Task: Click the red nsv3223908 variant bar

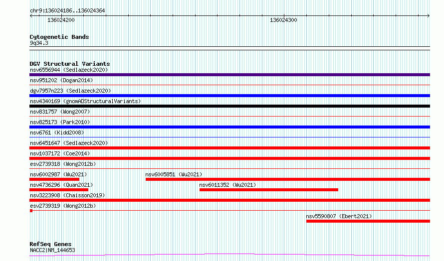Action: [x=229, y=201]
